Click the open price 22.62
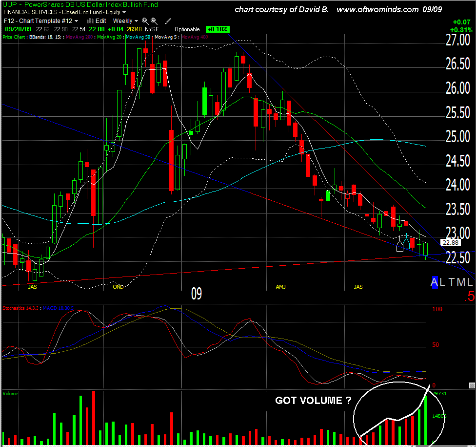Viewport: 476px width, 447px height. [x=43, y=29]
